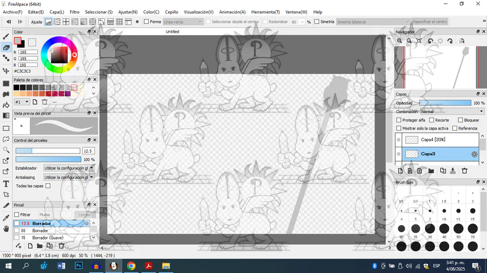Select the Hand pan tool
Image resolution: width=487 pixels, height=273 pixels.
click(6, 229)
